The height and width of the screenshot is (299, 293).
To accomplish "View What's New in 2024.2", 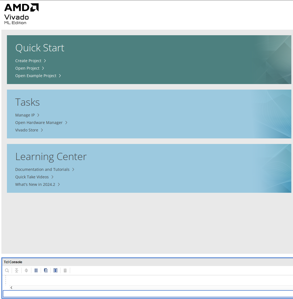I will click(x=35, y=184).
